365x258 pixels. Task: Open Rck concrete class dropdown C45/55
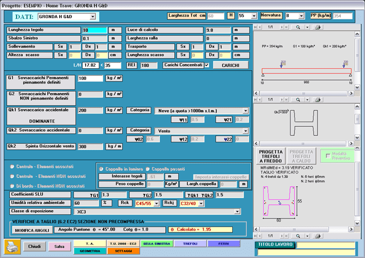[157, 204]
